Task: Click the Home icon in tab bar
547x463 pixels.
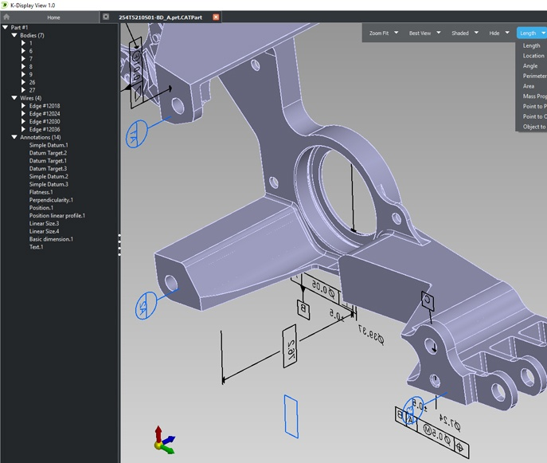Action: tap(6, 17)
